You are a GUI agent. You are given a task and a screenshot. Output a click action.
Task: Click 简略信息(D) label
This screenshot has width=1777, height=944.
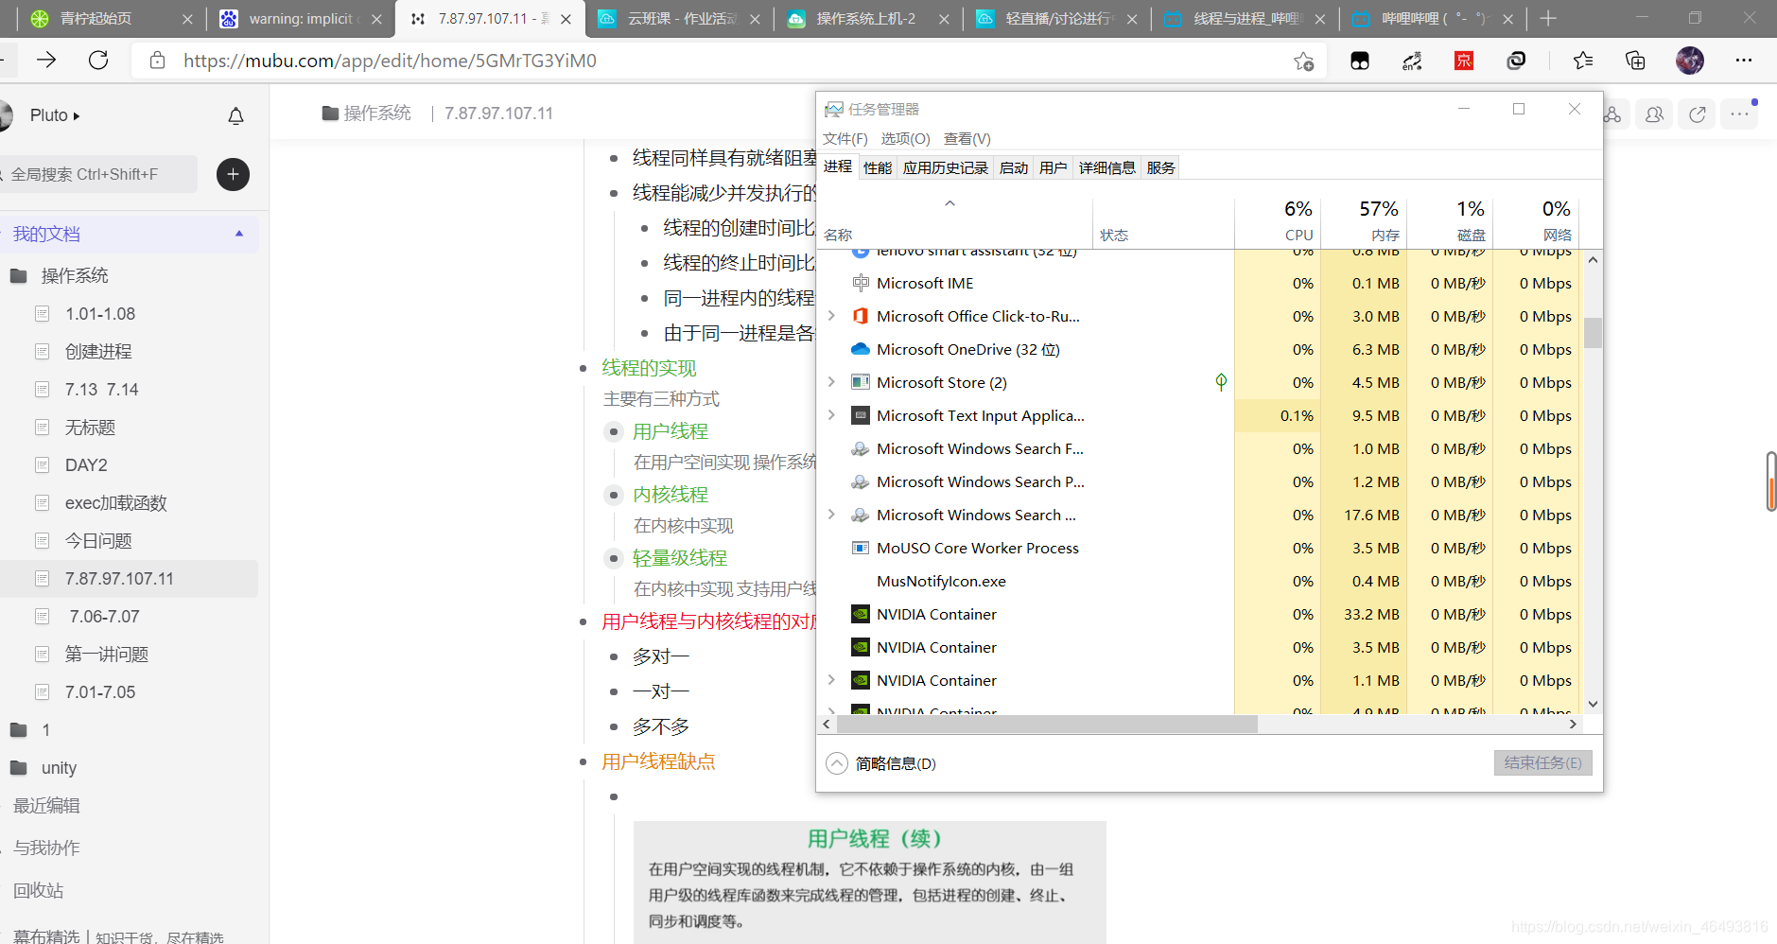click(896, 763)
